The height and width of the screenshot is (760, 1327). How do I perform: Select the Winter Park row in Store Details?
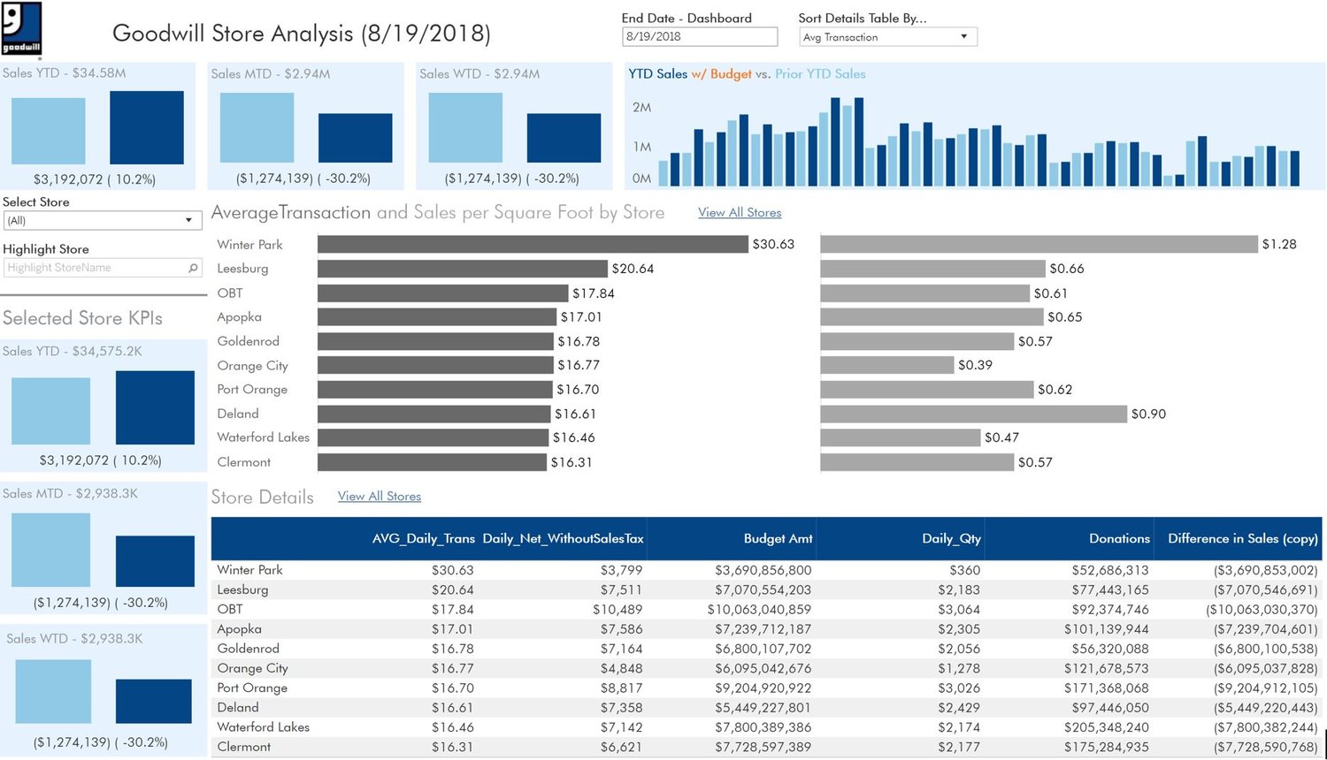[248, 570]
